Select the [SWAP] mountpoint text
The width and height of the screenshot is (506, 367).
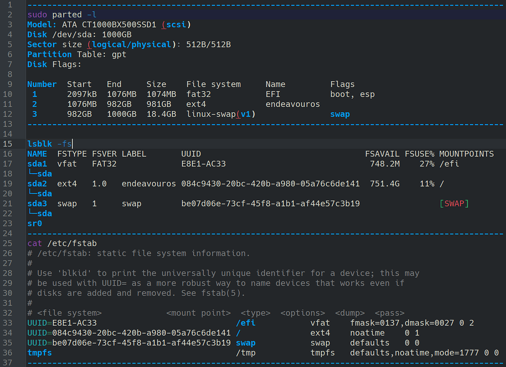454,203
